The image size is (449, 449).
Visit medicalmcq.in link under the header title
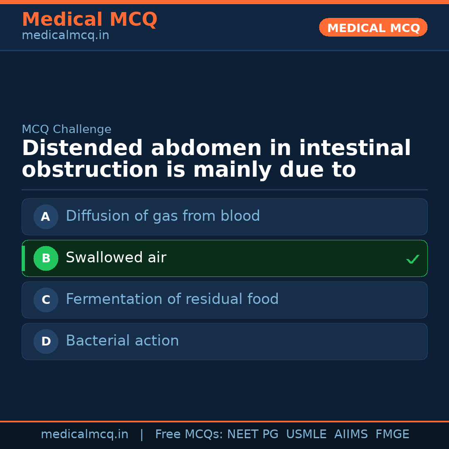point(65,36)
